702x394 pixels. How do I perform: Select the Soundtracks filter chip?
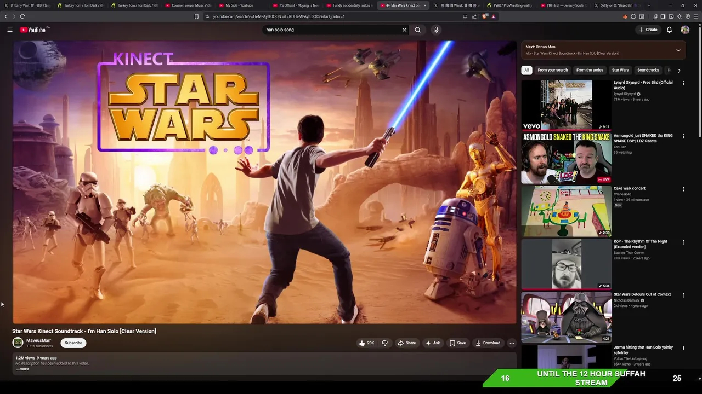pyautogui.click(x=648, y=70)
